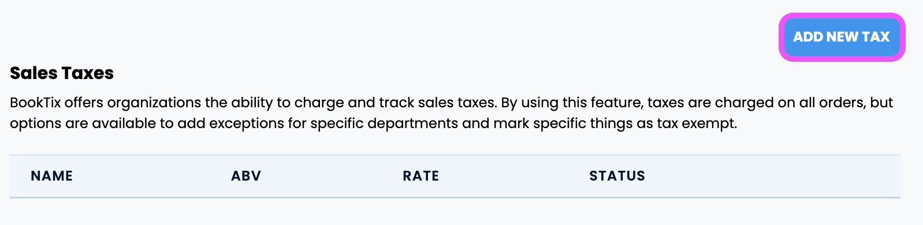The image size is (923, 225).
Task: Click the ADD NEW TAX button
Action: tap(842, 37)
